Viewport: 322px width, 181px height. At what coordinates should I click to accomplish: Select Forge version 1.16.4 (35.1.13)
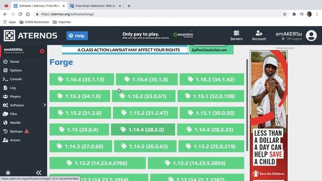coord(82,79)
